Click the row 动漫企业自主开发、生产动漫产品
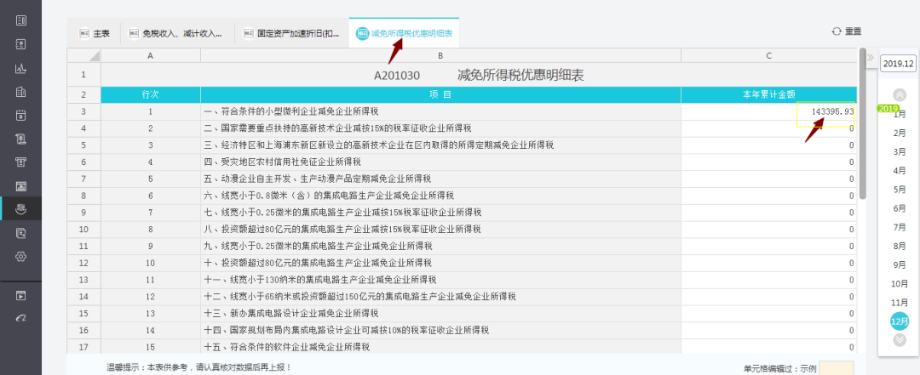 click(440, 179)
